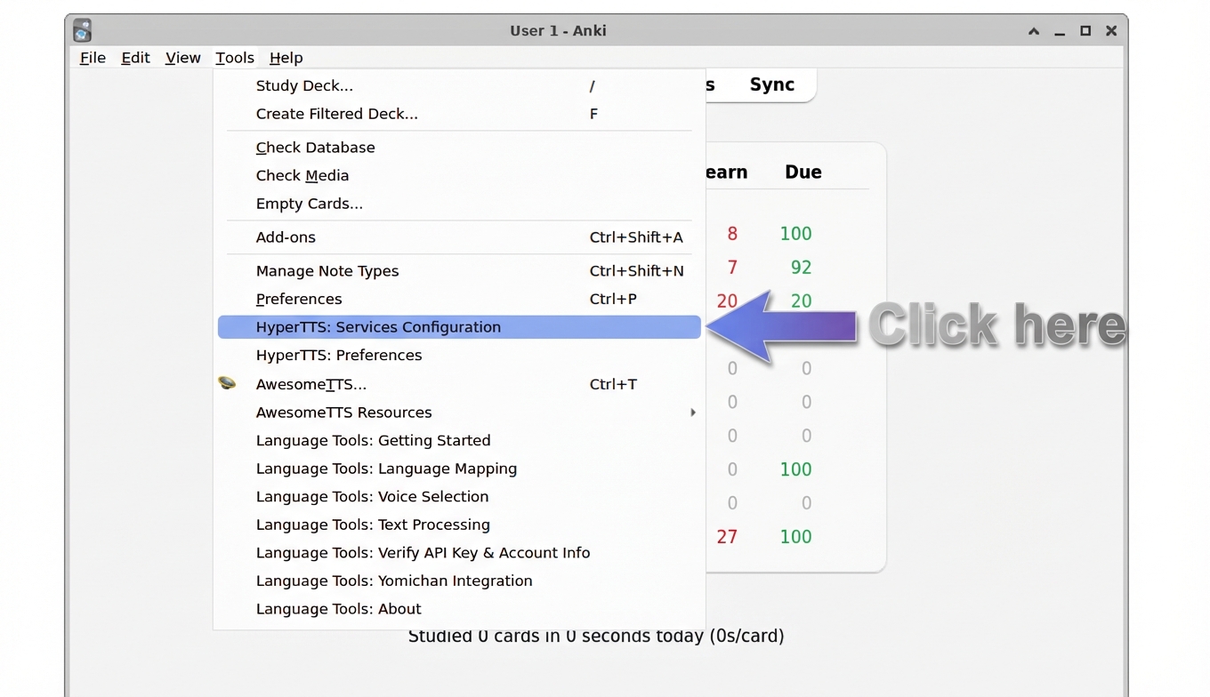Screen dimensions: 1210x697
Task: Select HyperTTS: Services Configuration
Action: 379,326
